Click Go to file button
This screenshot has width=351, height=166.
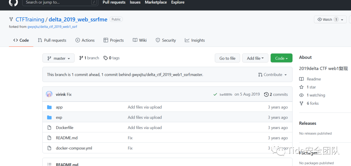coord(227,58)
